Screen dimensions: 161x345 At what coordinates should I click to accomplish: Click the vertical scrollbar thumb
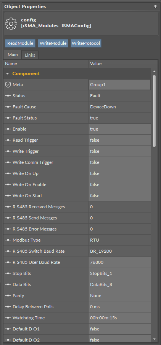coord(154,111)
